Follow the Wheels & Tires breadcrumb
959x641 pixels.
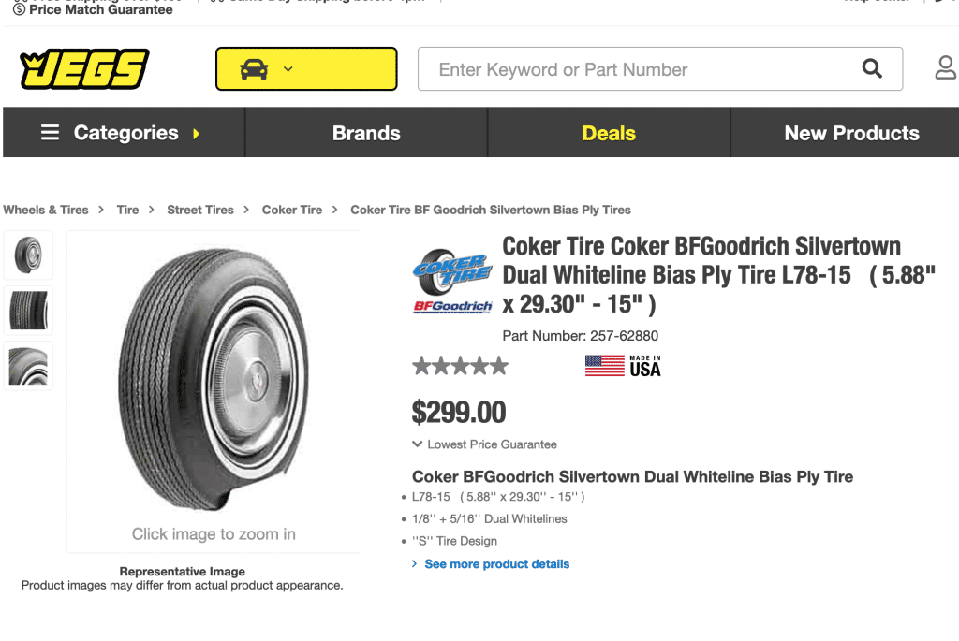tap(46, 210)
